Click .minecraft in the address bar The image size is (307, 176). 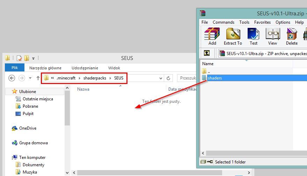66,78
